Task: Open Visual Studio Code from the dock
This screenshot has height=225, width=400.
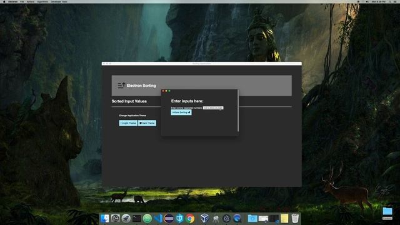Action: (x=158, y=218)
